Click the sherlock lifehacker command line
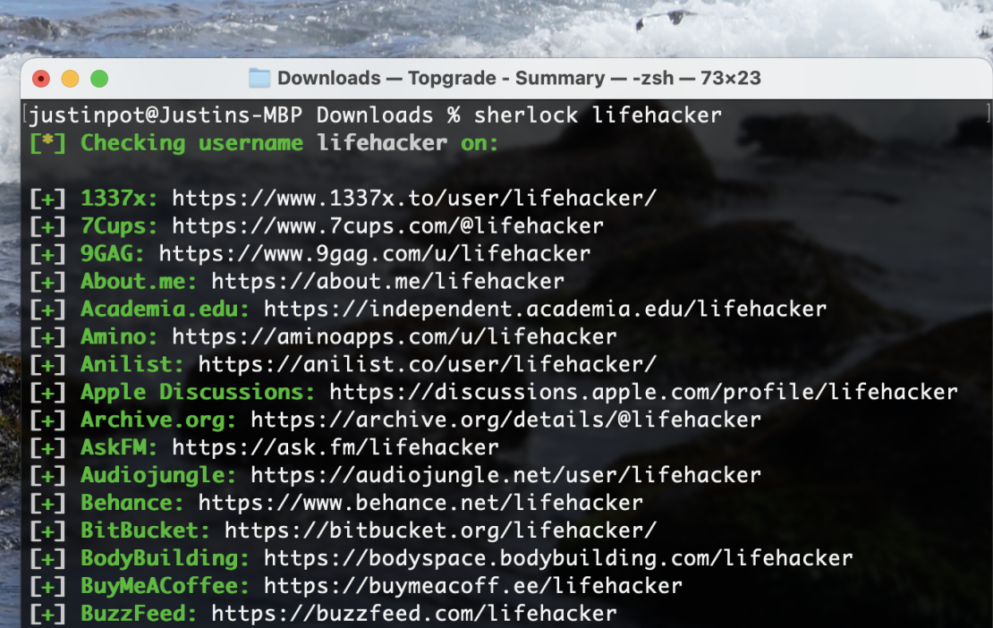This screenshot has width=993, height=628. pyautogui.click(x=598, y=115)
